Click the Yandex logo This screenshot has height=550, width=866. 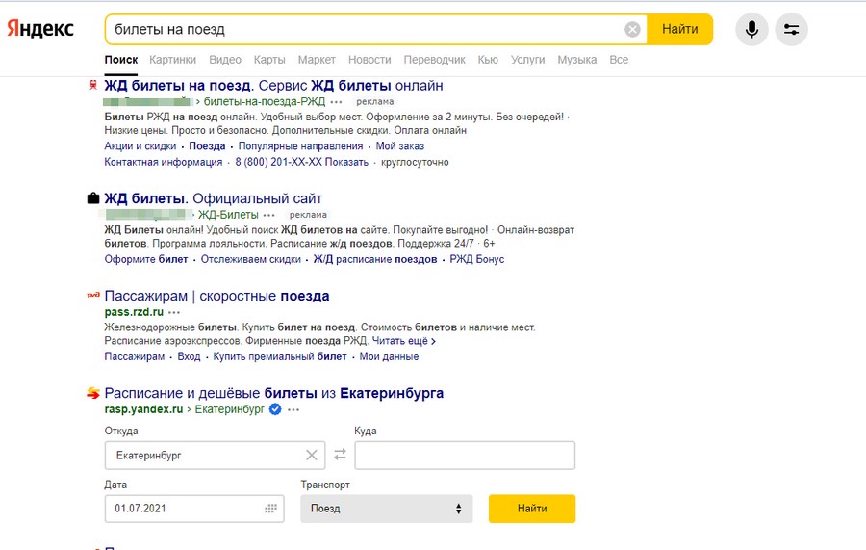[x=40, y=29]
